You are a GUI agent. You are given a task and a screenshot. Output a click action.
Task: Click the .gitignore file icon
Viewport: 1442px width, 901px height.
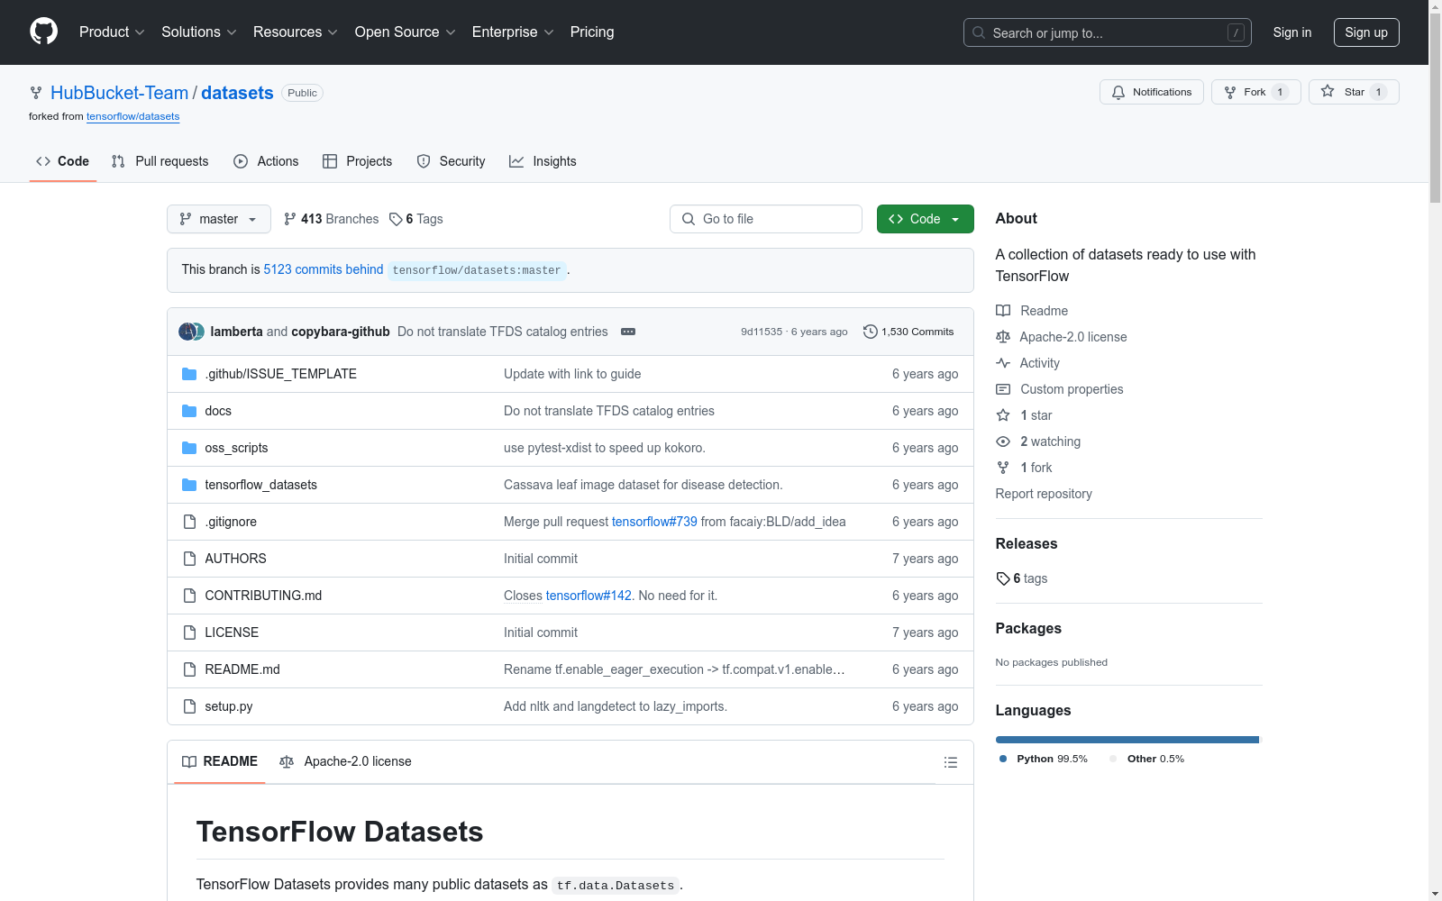point(189,522)
